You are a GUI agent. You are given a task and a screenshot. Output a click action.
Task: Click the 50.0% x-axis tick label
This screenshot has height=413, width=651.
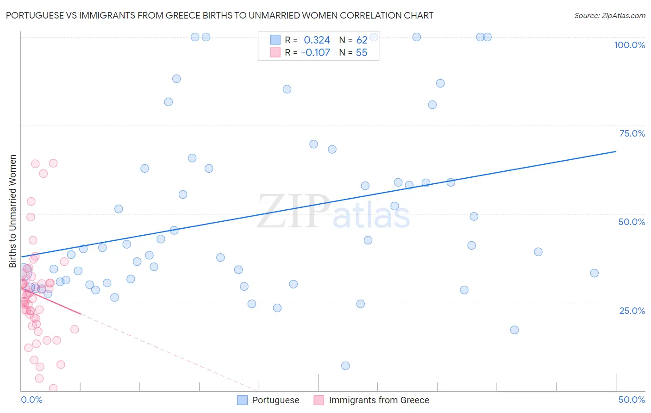click(632, 400)
